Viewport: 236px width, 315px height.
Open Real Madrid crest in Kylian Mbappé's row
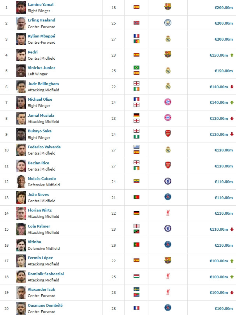tap(168, 39)
